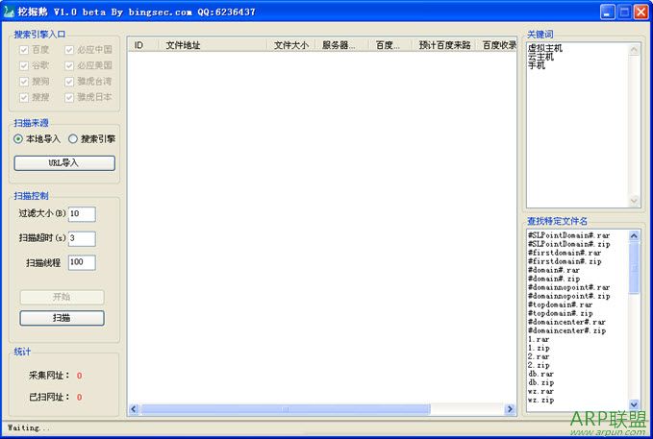Click the filename list vertical scrollbar thumb

(634, 268)
